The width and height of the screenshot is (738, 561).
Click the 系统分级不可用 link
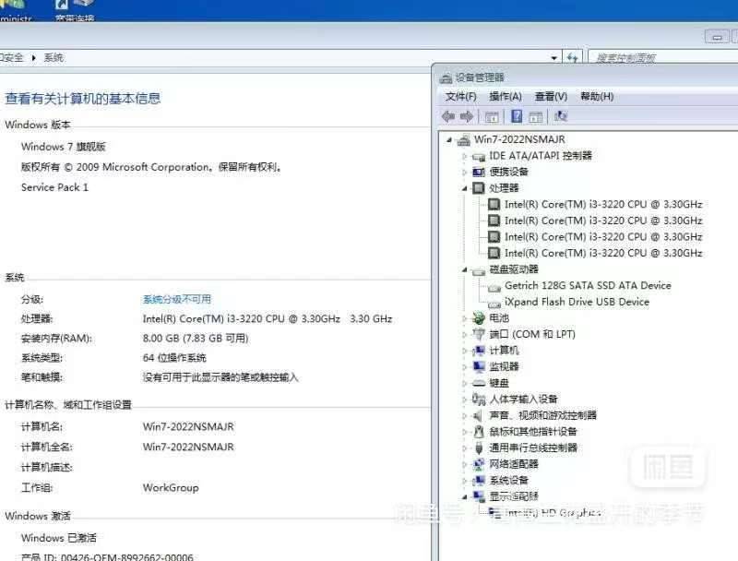(177, 299)
